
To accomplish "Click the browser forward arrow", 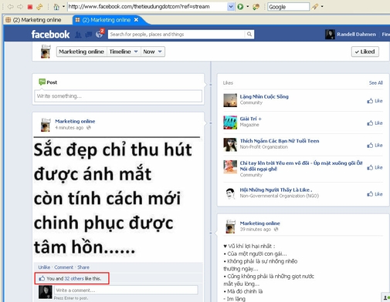I will tap(20, 6).
